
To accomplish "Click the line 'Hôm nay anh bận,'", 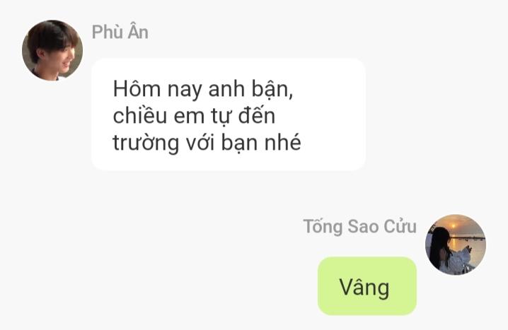I will (x=203, y=89).
